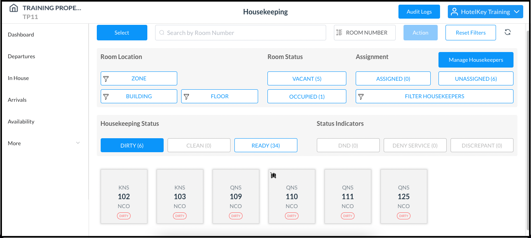Click the funnel icon on the BUILDING filter
This screenshot has width=531, height=238.
tap(106, 96)
